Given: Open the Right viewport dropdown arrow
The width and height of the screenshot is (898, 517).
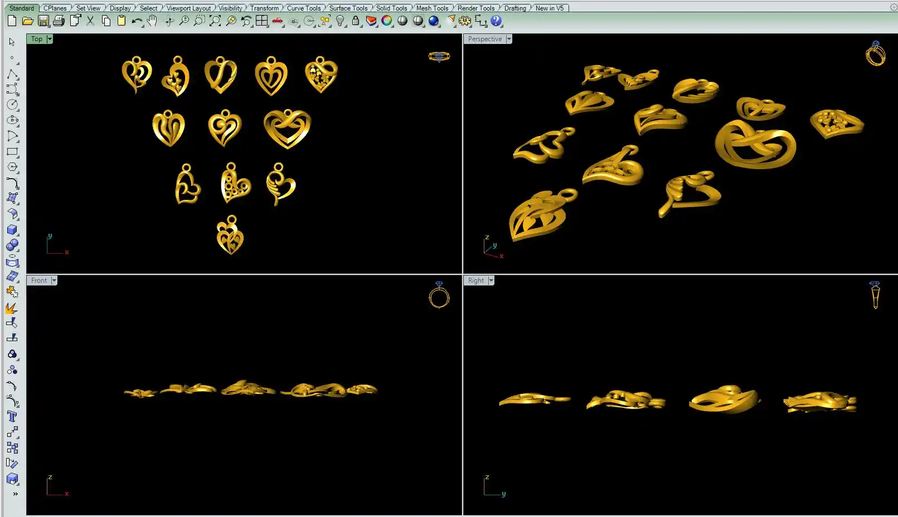Looking at the screenshot, I should click(491, 280).
